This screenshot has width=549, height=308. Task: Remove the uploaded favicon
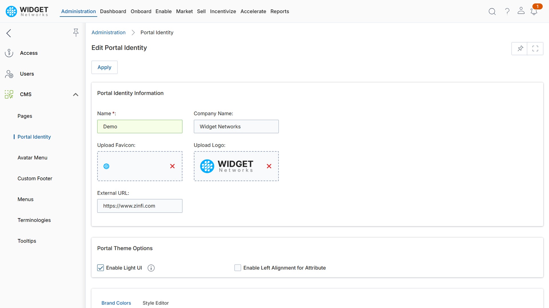point(172,166)
